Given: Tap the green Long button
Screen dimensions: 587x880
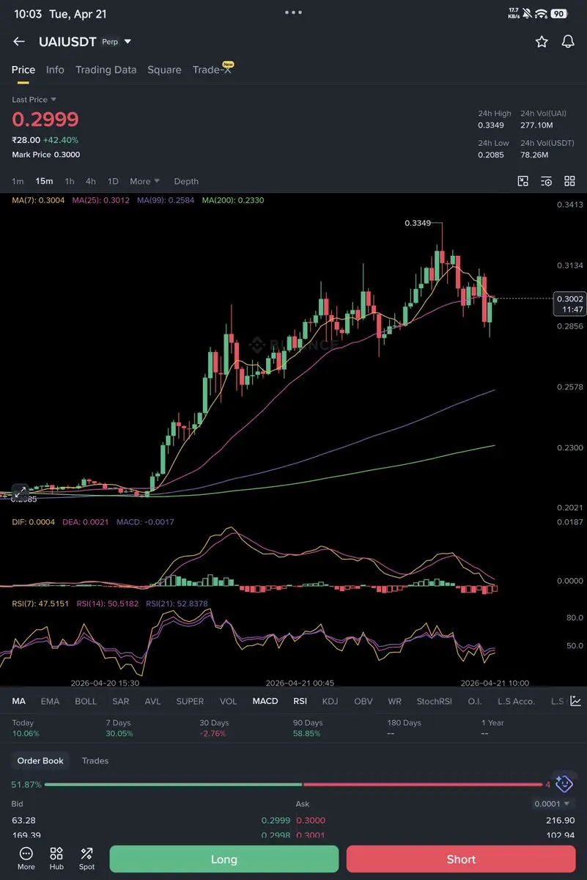Looking at the screenshot, I should tap(224, 859).
